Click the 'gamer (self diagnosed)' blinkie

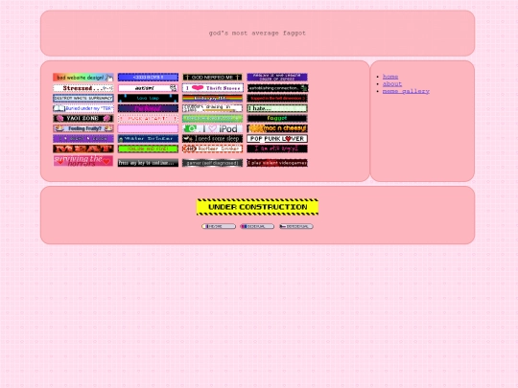tap(212, 163)
